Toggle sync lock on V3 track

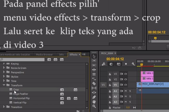[122, 74]
